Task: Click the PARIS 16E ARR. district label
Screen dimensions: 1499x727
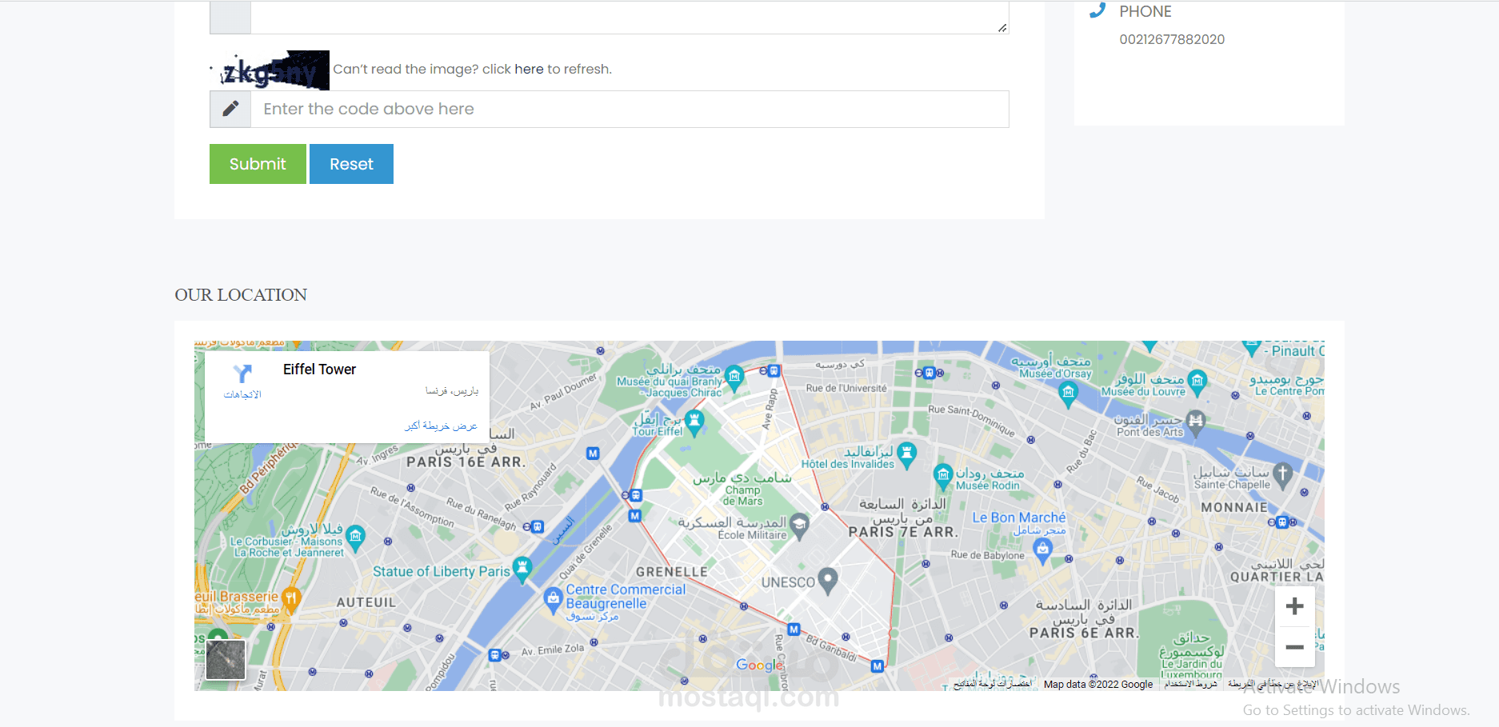Action: pos(466,462)
